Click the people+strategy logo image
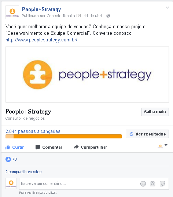 [x=87, y=74]
